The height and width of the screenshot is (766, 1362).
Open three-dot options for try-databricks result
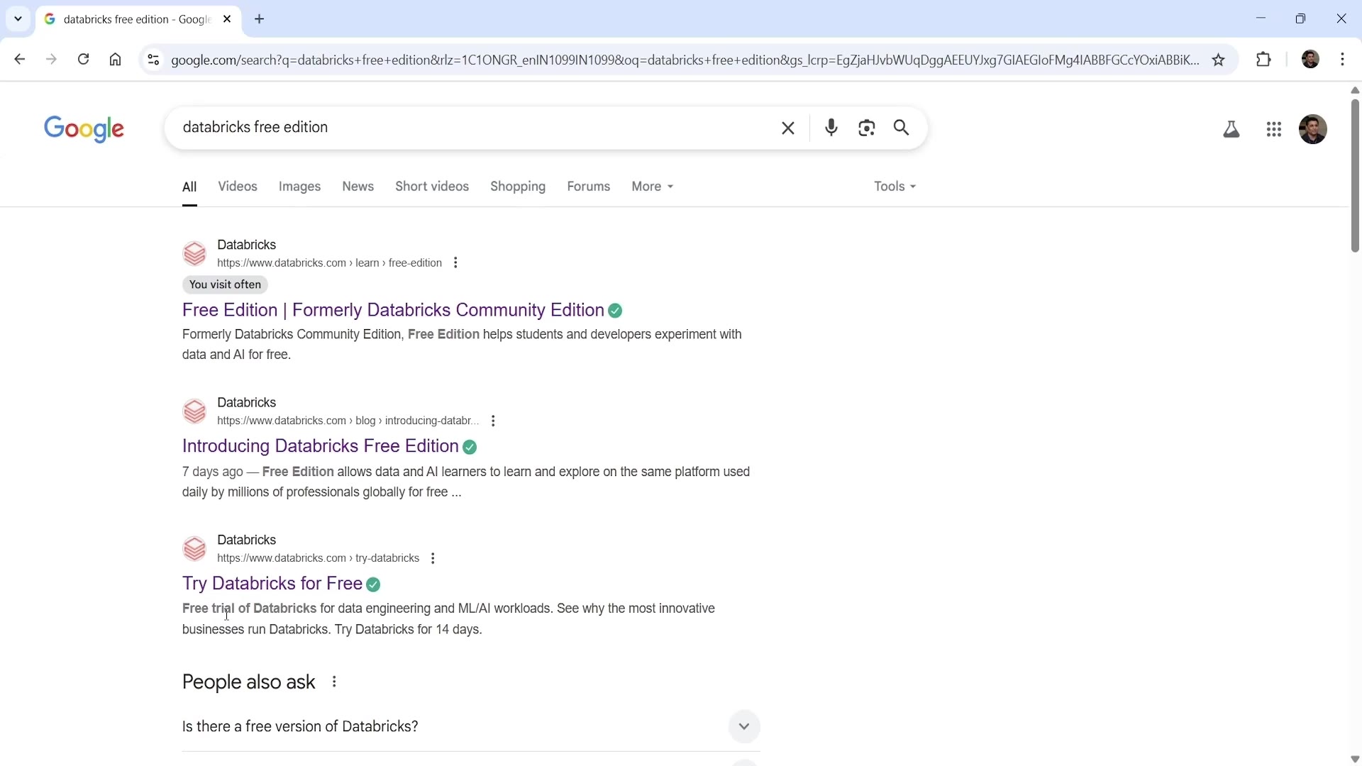(x=433, y=560)
